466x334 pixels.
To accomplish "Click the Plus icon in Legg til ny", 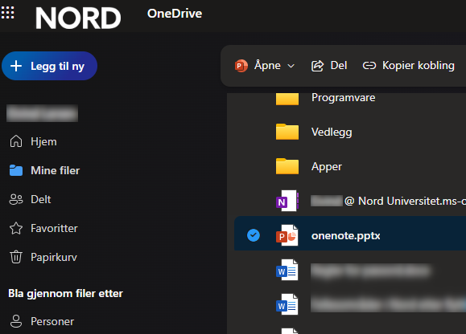I will point(16,66).
